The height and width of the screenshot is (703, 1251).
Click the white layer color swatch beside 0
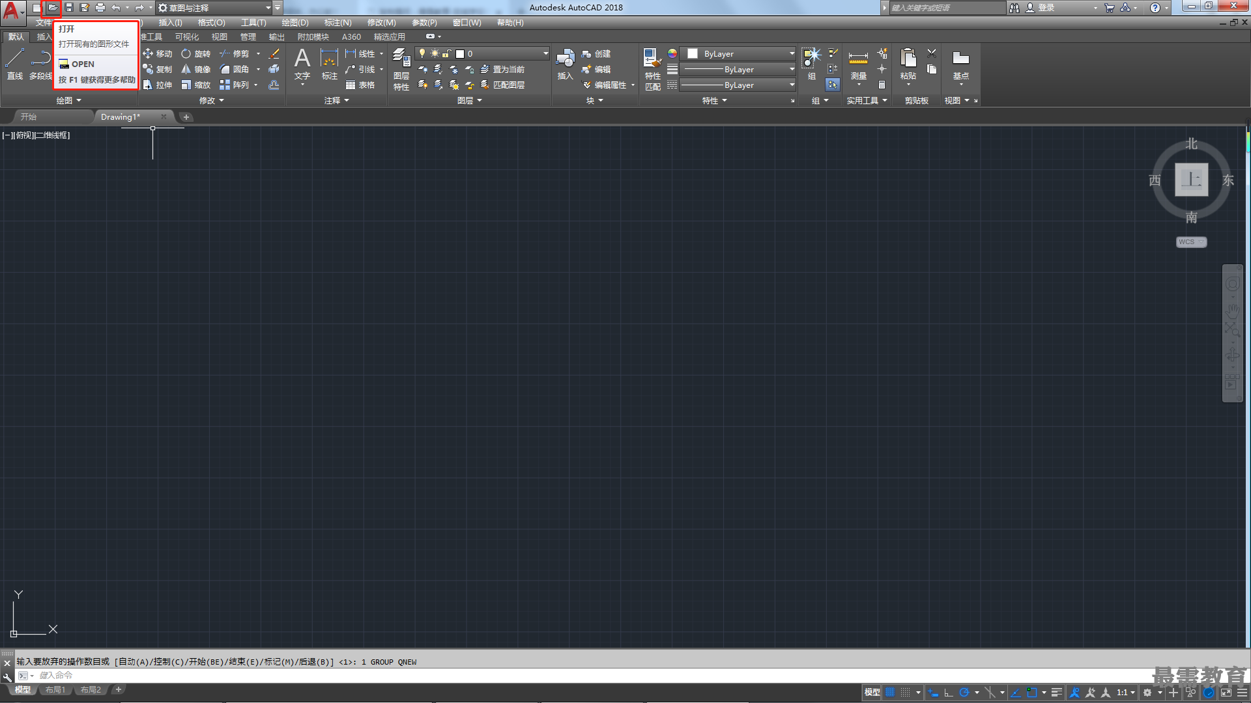click(460, 54)
